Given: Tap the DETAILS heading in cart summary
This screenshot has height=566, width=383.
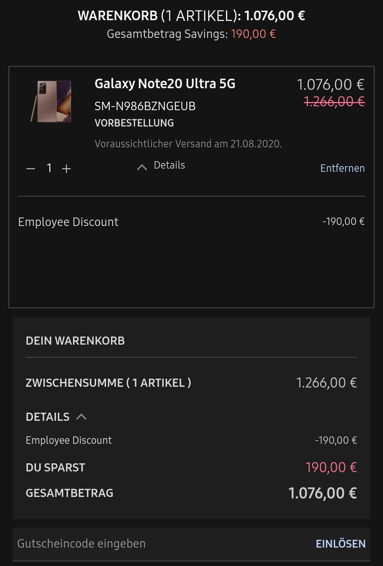Looking at the screenshot, I should click(x=48, y=417).
